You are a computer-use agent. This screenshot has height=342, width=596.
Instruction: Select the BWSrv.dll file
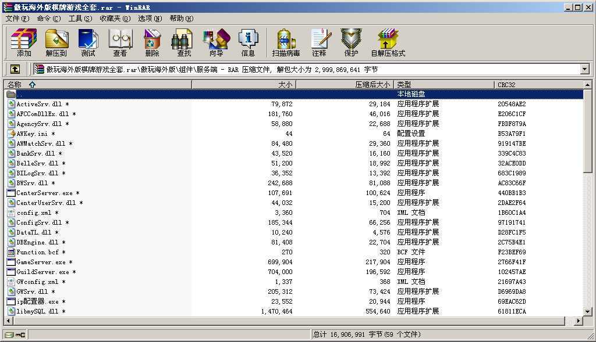click(294, 183)
